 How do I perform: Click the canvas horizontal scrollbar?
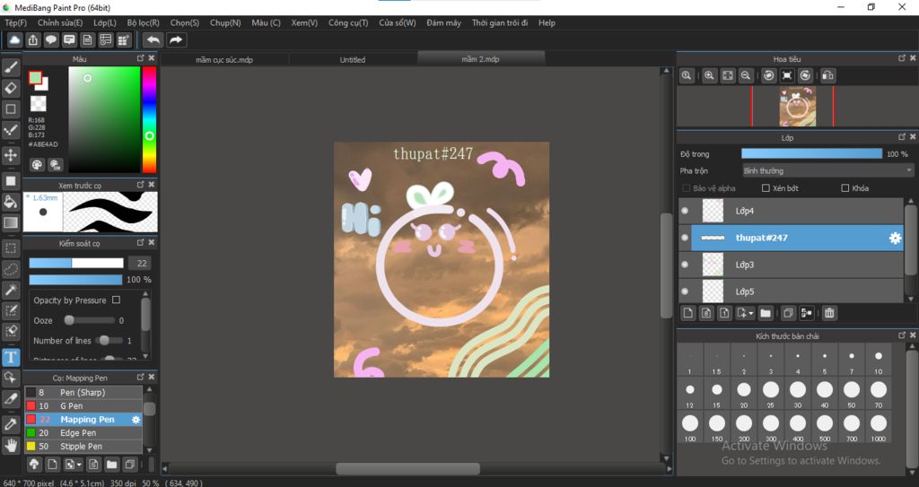point(408,468)
